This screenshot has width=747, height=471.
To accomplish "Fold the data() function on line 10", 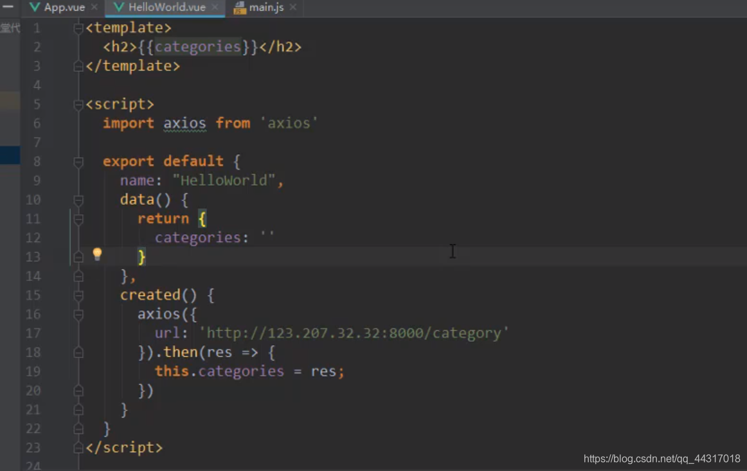I will click(78, 200).
